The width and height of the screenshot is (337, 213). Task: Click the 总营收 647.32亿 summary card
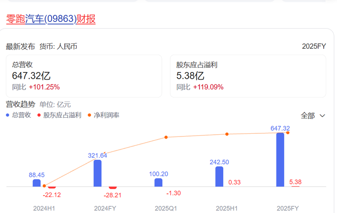coord(84,76)
